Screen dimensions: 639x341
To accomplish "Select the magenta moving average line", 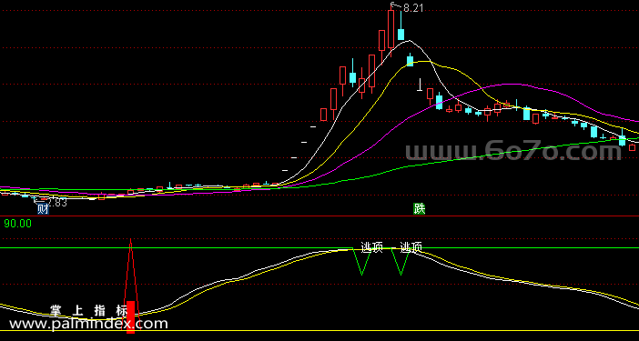I will tap(510, 85).
